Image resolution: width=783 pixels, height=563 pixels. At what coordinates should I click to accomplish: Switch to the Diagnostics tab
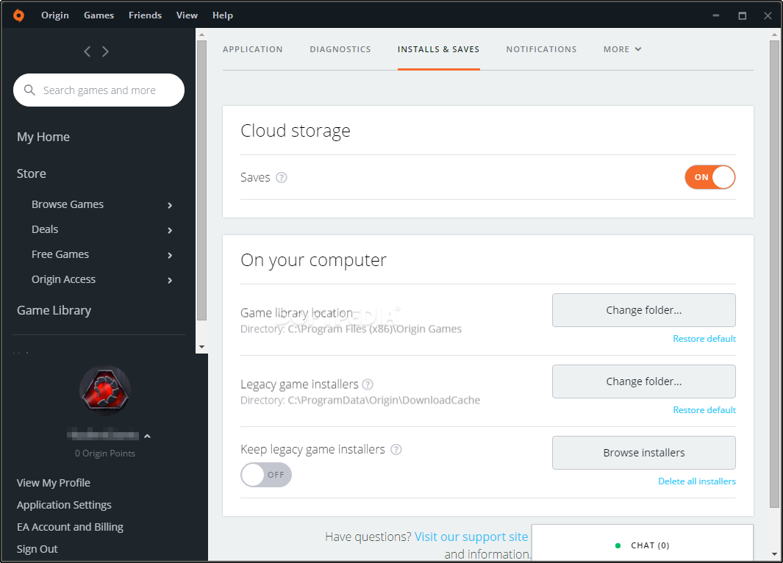point(340,49)
